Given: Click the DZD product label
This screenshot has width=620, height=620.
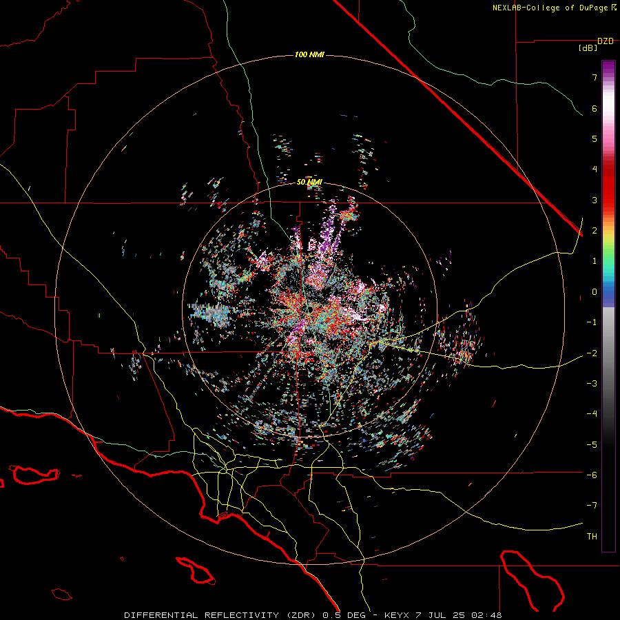Looking at the screenshot, I should (606, 41).
